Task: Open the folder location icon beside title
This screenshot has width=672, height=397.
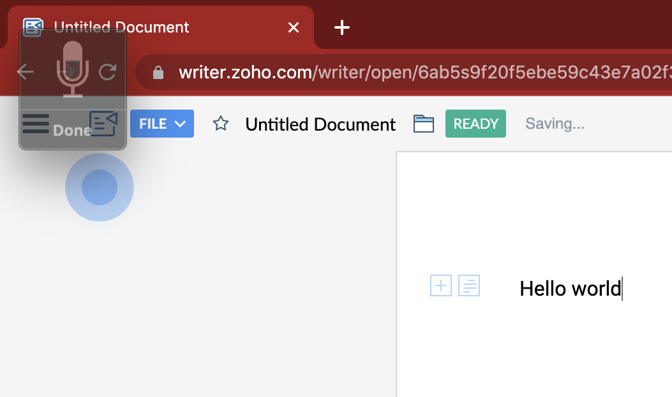Action: (x=423, y=124)
